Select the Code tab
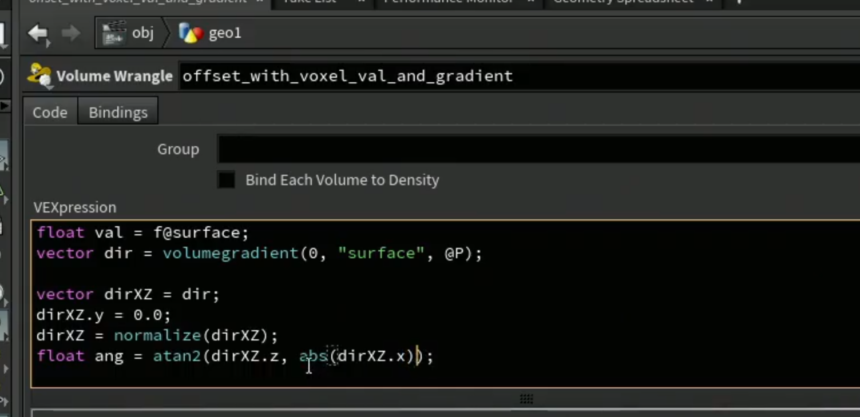 (x=50, y=113)
